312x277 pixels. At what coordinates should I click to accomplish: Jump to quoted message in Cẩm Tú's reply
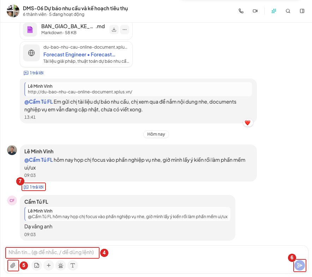127,214
